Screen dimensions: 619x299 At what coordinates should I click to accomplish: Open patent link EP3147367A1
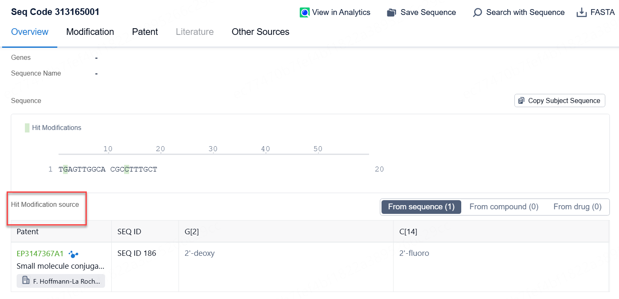pos(40,253)
